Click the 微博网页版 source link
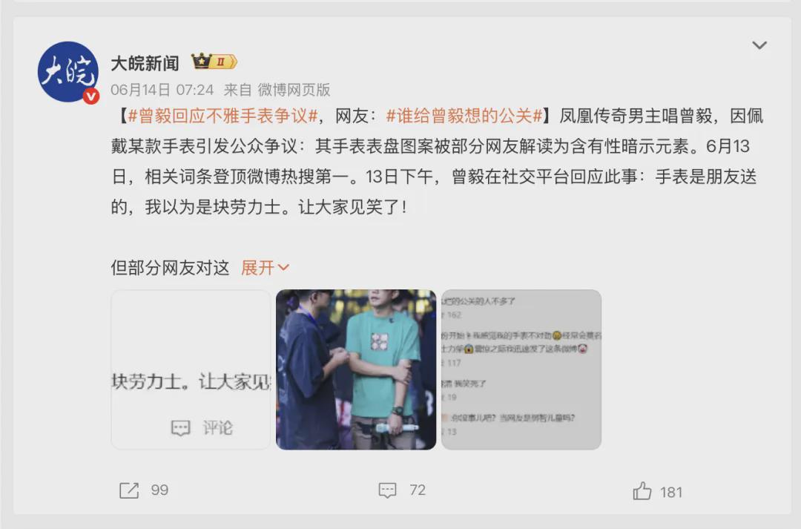The height and width of the screenshot is (529, 801). coord(294,90)
